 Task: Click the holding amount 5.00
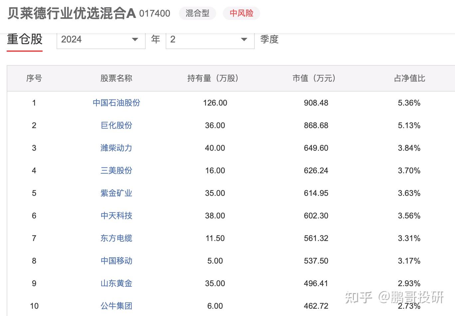pyautogui.click(x=215, y=261)
